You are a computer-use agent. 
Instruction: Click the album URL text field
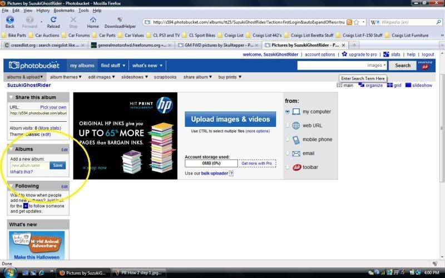tap(38, 113)
